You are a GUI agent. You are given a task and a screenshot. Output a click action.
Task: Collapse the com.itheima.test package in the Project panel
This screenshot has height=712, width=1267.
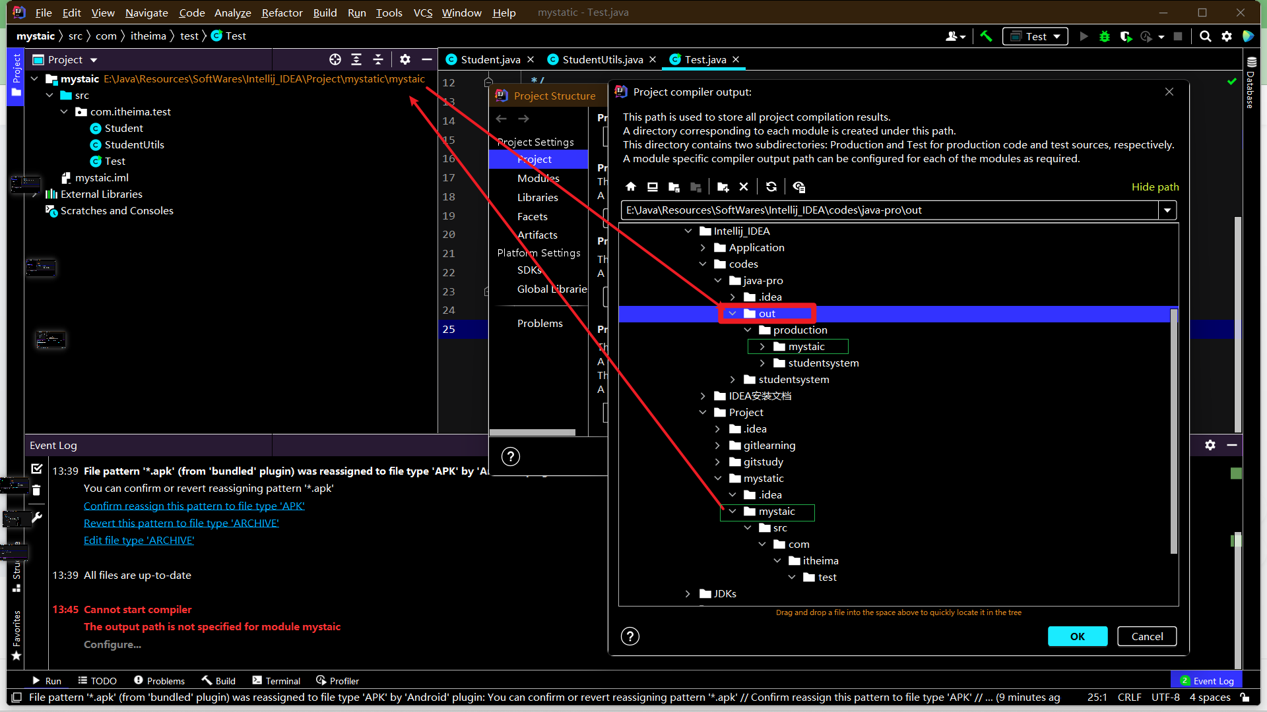64,112
